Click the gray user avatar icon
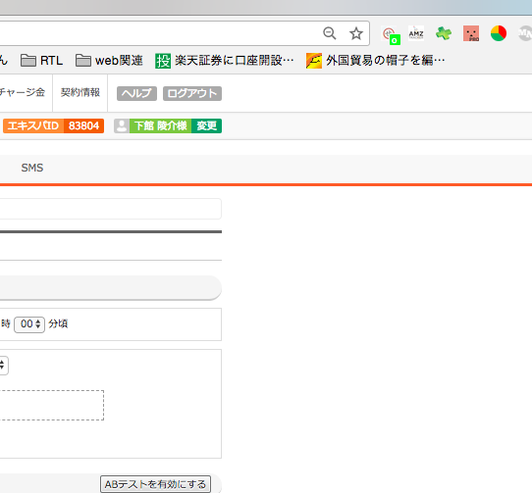This screenshot has height=493, width=532. [122, 125]
